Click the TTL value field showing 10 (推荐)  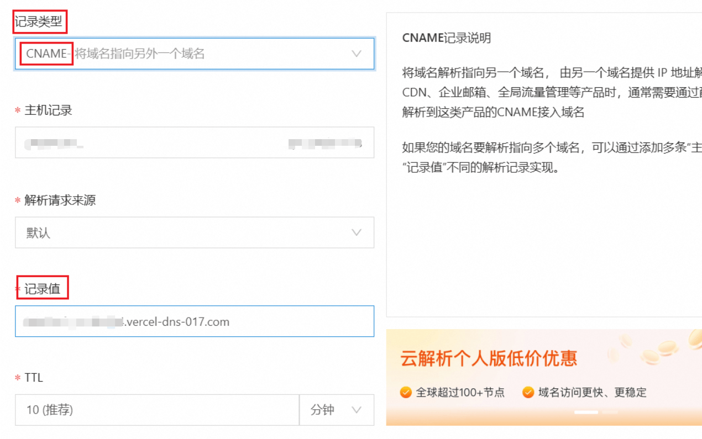pos(156,410)
